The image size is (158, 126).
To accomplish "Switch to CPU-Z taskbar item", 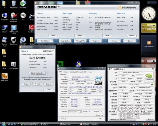I will coord(50,124).
